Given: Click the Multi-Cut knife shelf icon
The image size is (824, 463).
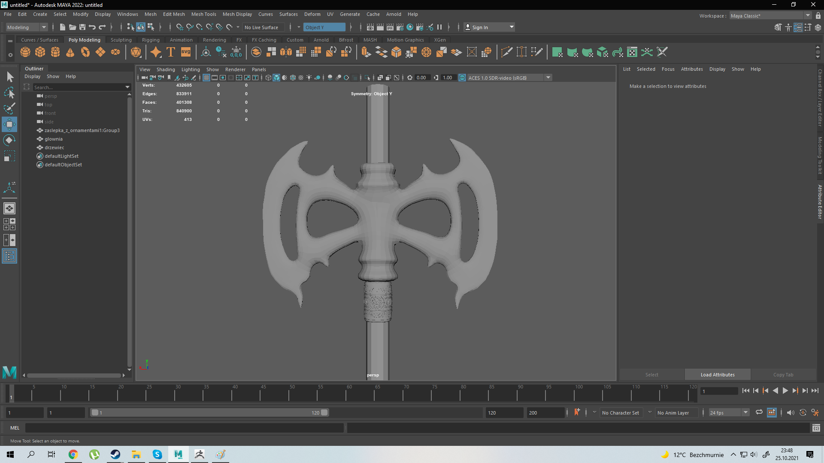Looking at the screenshot, I should pos(506,52).
